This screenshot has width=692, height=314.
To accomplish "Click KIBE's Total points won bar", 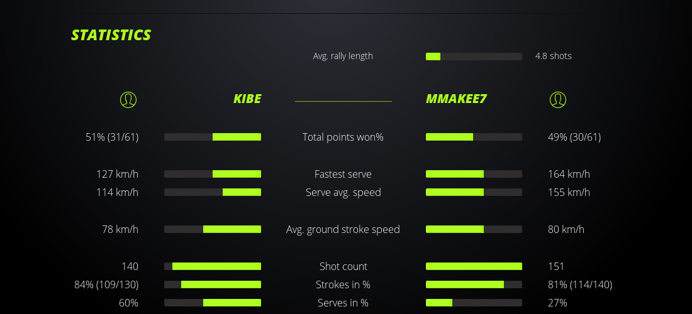I will tap(213, 137).
